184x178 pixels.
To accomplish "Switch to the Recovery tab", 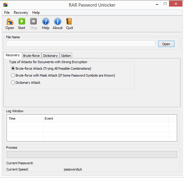I will tap(13, 55).
